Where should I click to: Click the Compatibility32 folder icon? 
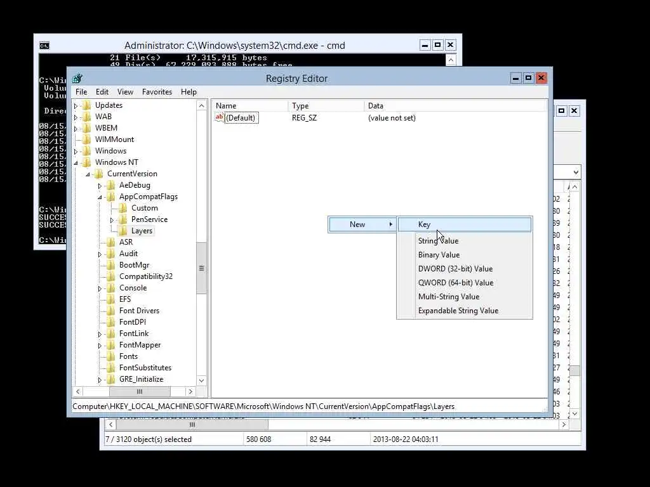point(110,276)
